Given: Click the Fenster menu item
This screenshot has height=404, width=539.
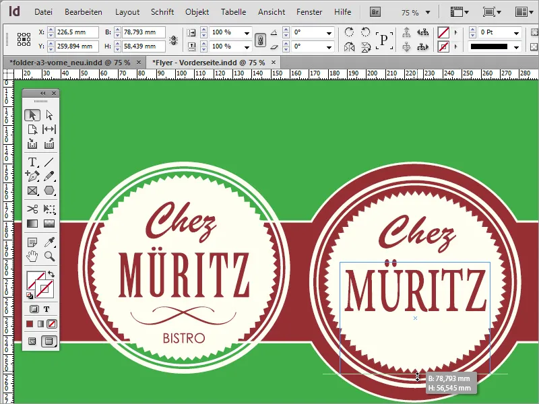Looking at the screenshot, I should point(309,12).
